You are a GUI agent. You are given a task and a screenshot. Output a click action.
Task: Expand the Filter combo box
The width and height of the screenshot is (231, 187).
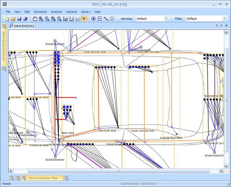(x=224, y=18)
